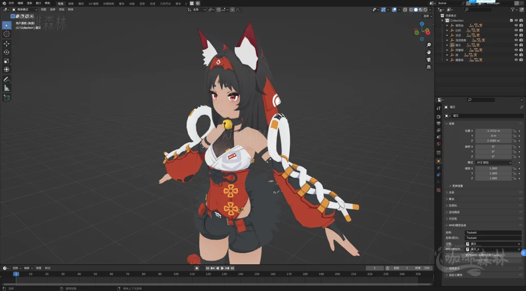Image resolution: width=526 pixels, height=291 pixels.
Task: Open the 选项 options button in viewport
Action: coord(428,16)
